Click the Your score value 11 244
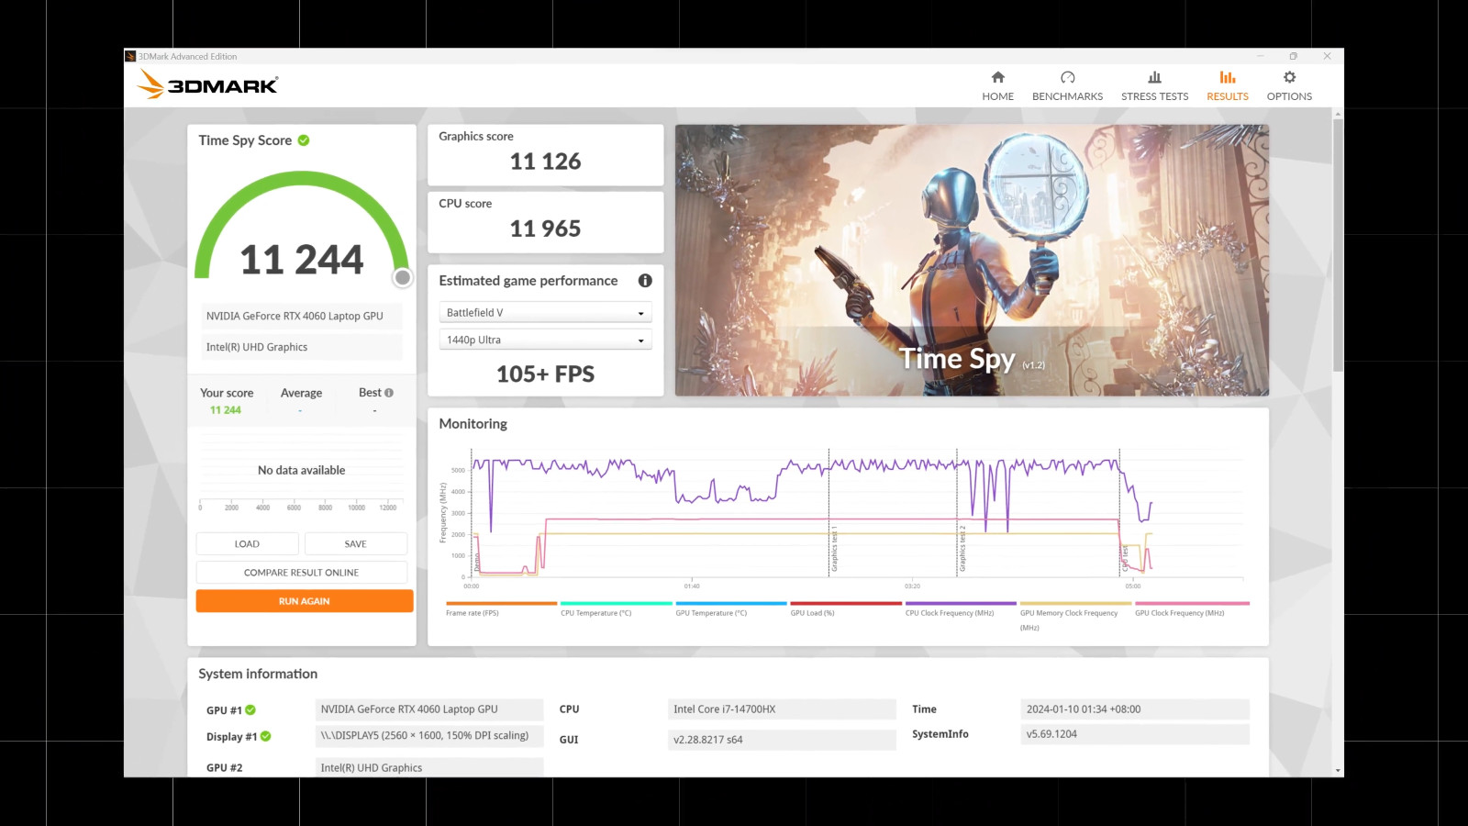Screen dimensions: 1468x826 click(x=226, y=410)
